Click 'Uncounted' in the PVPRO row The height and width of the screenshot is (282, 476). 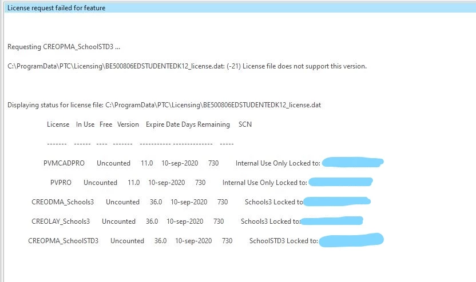(x=101, y=183)
